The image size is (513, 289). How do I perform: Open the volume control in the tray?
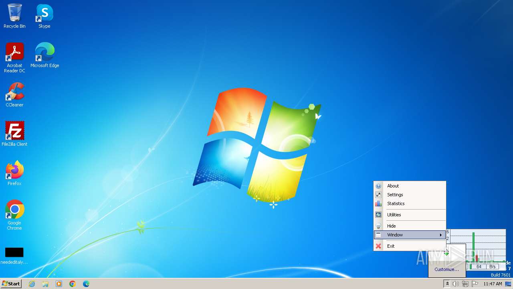(x=456, y=284)
